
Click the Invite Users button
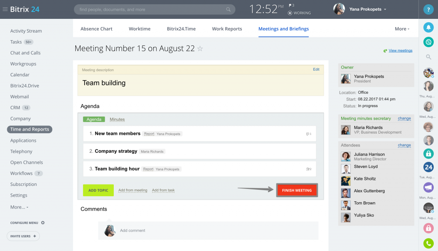(x=23, y=236)
